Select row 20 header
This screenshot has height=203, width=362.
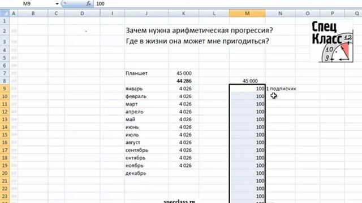[x=5, y=173]
